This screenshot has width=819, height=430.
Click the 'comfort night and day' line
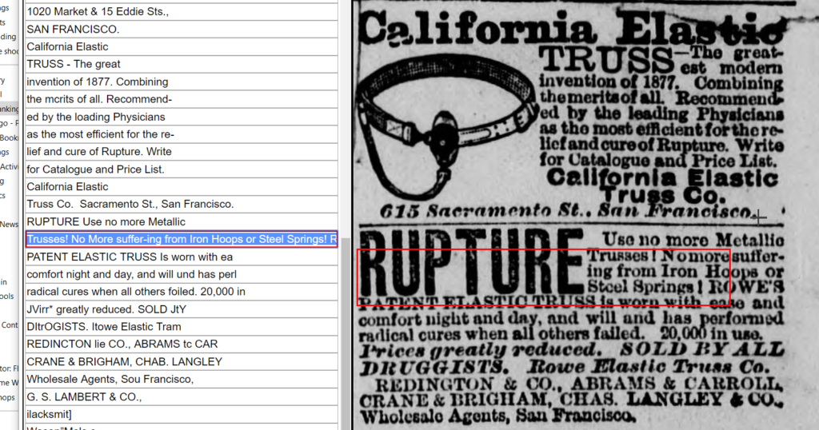tap(182, 274)
